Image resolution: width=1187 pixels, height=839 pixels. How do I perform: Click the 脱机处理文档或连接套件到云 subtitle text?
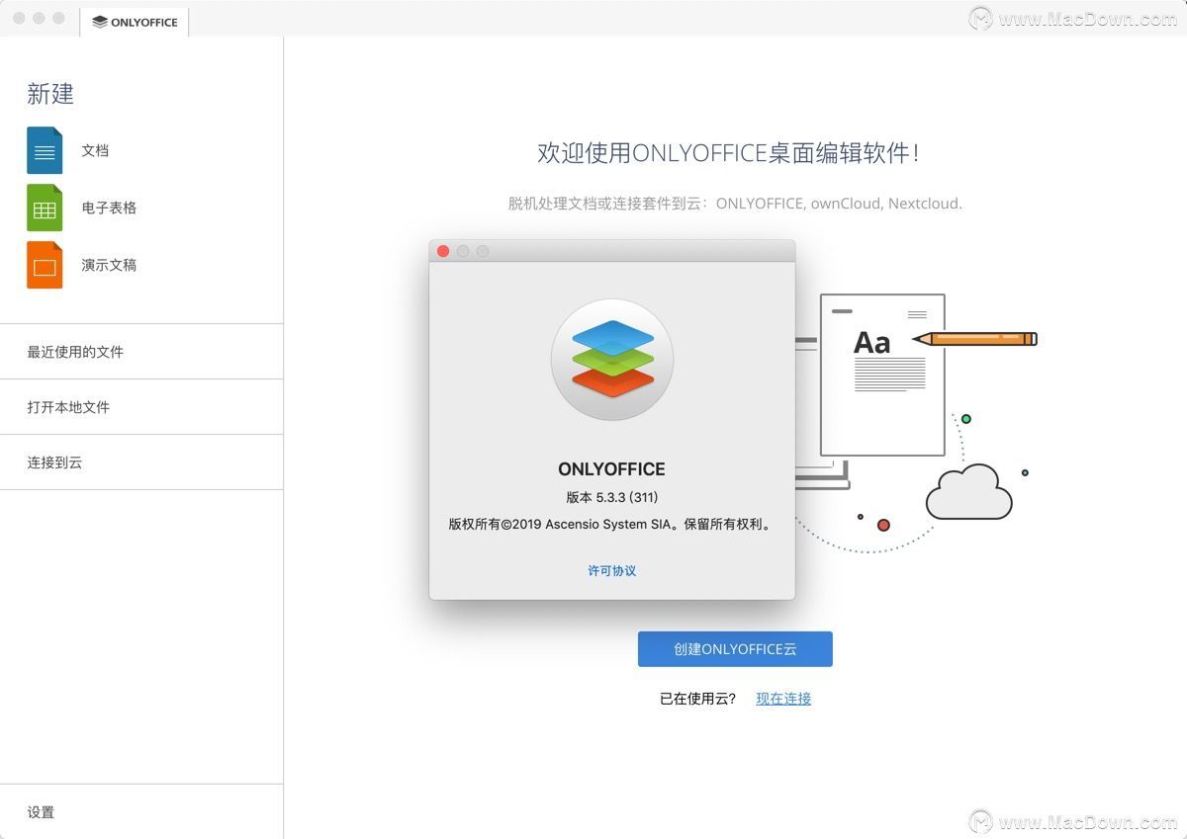[735, 204]
